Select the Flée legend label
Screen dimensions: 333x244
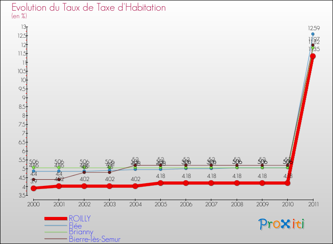75,225
